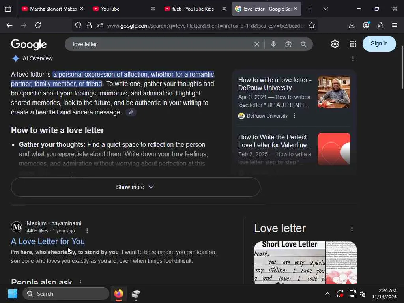The image size is (404, 303).
Task: Close the Martha Stewart Makes tab
Action: [x=82, y=9]
